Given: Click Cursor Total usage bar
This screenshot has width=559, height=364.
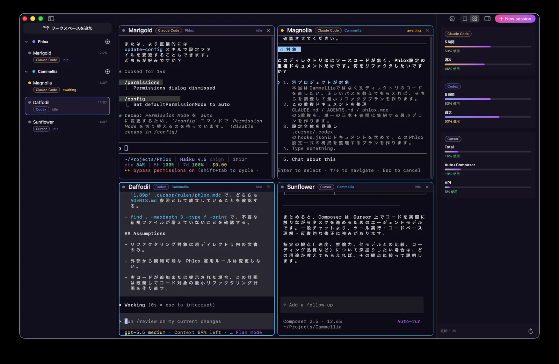Looking at the screenshot, I should tap(488, 151).
